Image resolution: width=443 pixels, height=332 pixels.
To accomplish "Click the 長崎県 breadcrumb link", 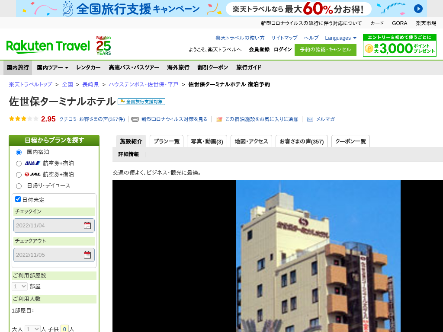I will 91,84.
